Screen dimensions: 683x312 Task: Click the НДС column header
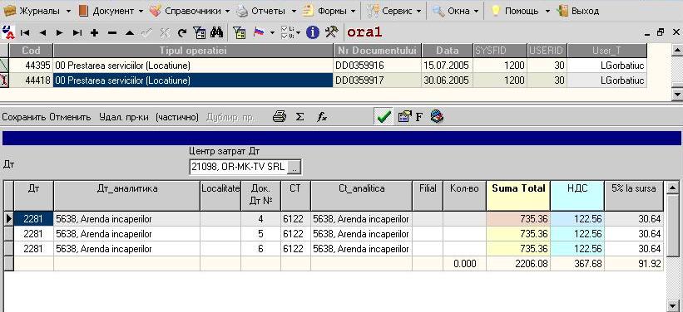click(577, 196)
